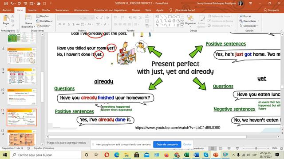
Task: Switch to reading view icon in status bar
Action: [x=229, y=148]
